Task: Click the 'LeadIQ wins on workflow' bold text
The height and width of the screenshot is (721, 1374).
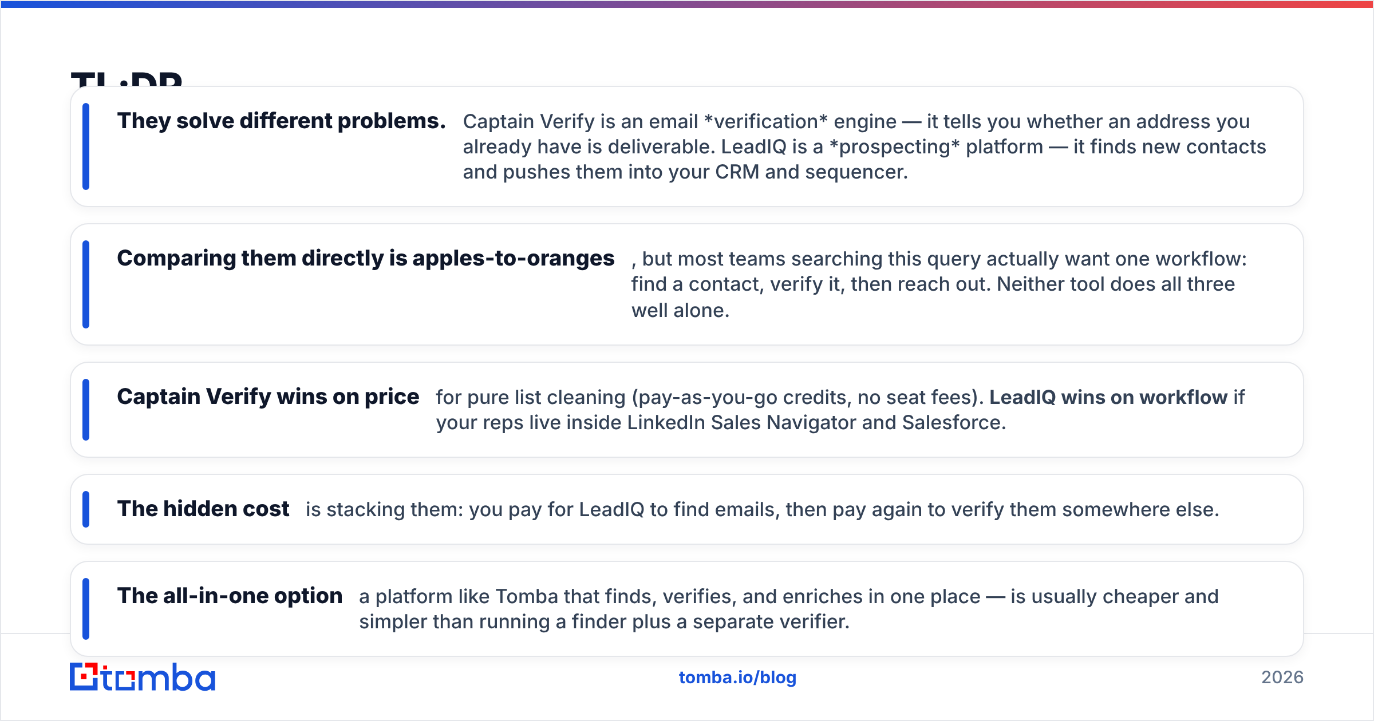Action: click(x=1108, y=397)
